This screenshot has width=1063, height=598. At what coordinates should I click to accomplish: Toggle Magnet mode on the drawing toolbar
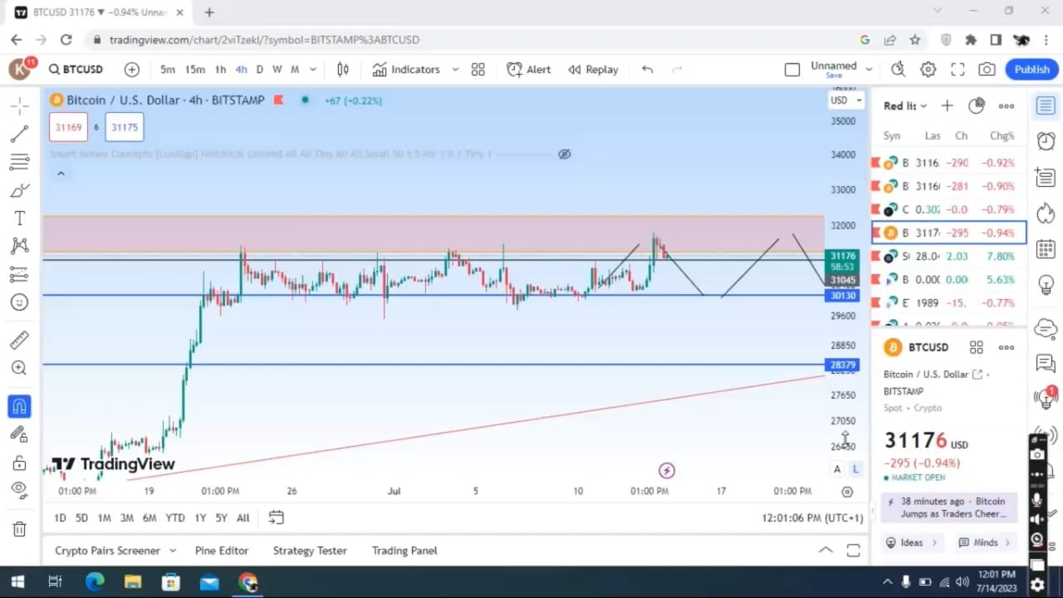tap(20, 406)
